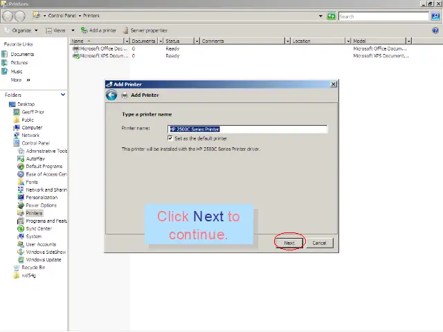
Task: Open the Views dropdown arrow
Action: pos(73,30)
